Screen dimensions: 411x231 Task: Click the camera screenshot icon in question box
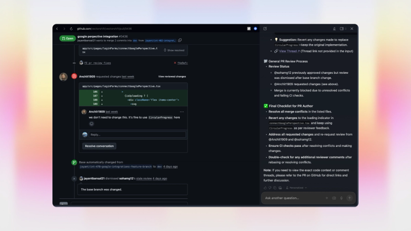coord(334,198)
